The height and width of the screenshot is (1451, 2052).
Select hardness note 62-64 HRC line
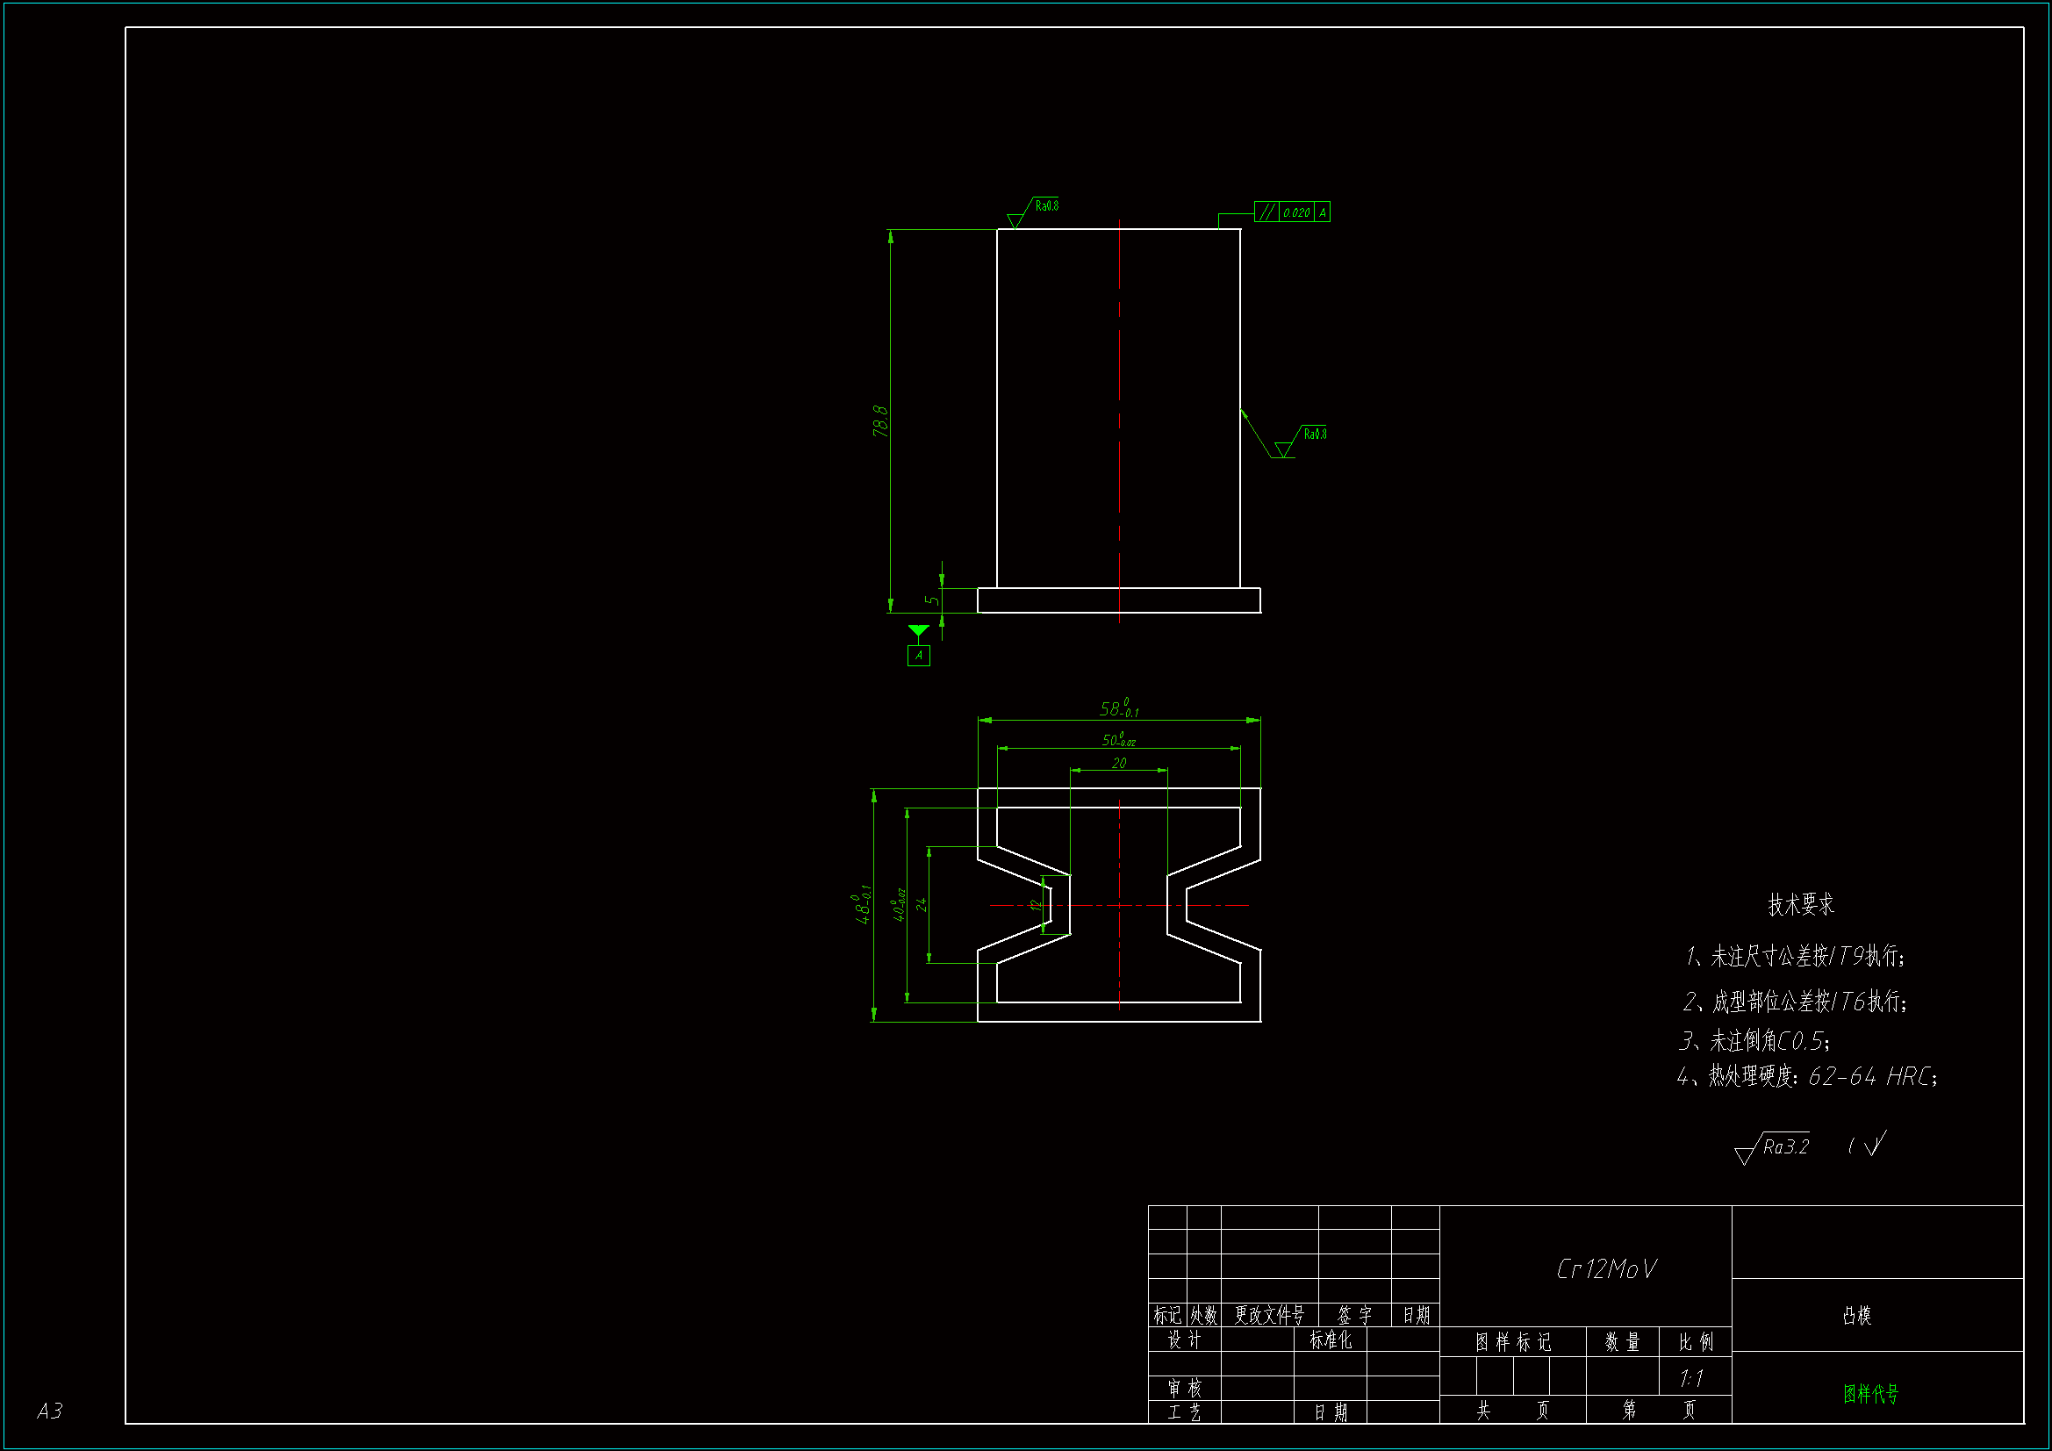[x=1807, y=1076]
